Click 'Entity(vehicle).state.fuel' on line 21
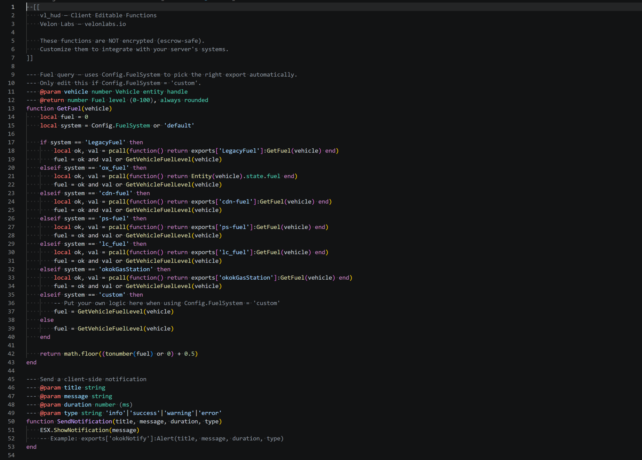 tap(236, 176)
